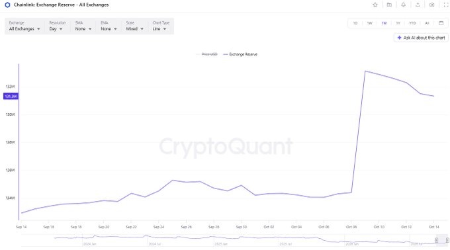This screenshot has height=250, width=450.
Task: Click the left handle of range navigator
Action: point(436,240)
